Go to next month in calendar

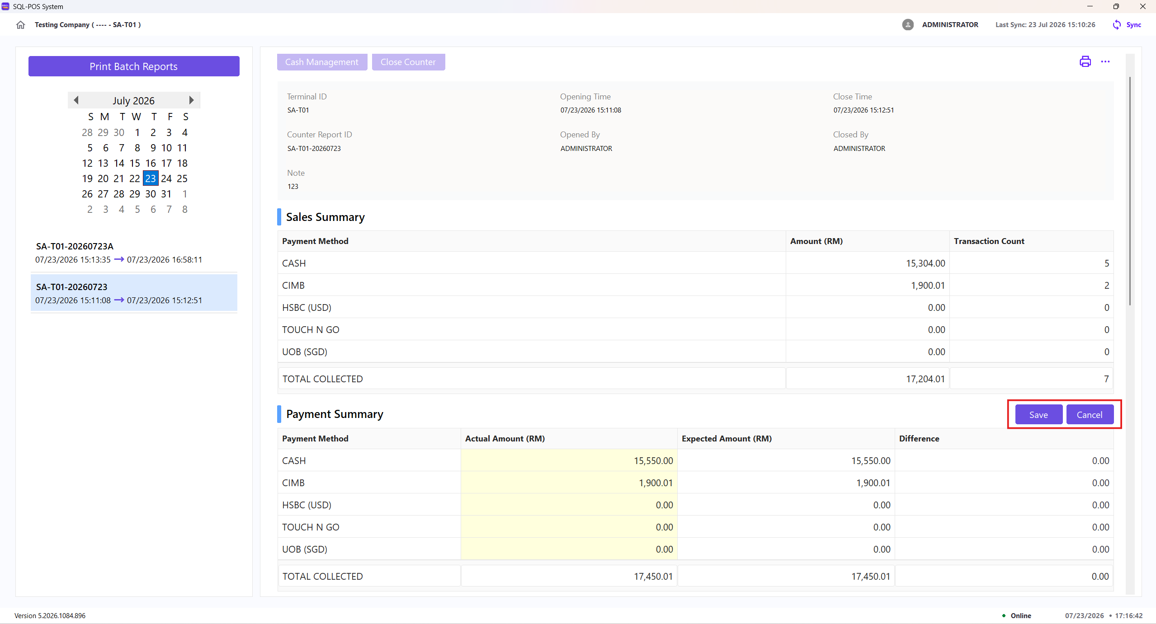pyautogui.click(x=191, y=100)
